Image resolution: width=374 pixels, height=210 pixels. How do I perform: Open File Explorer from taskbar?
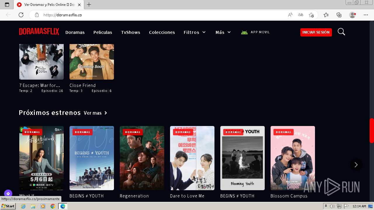point(33,206)
